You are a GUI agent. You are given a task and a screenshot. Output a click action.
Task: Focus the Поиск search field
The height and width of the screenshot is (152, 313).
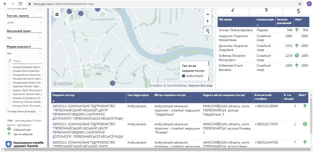(25, 61)
